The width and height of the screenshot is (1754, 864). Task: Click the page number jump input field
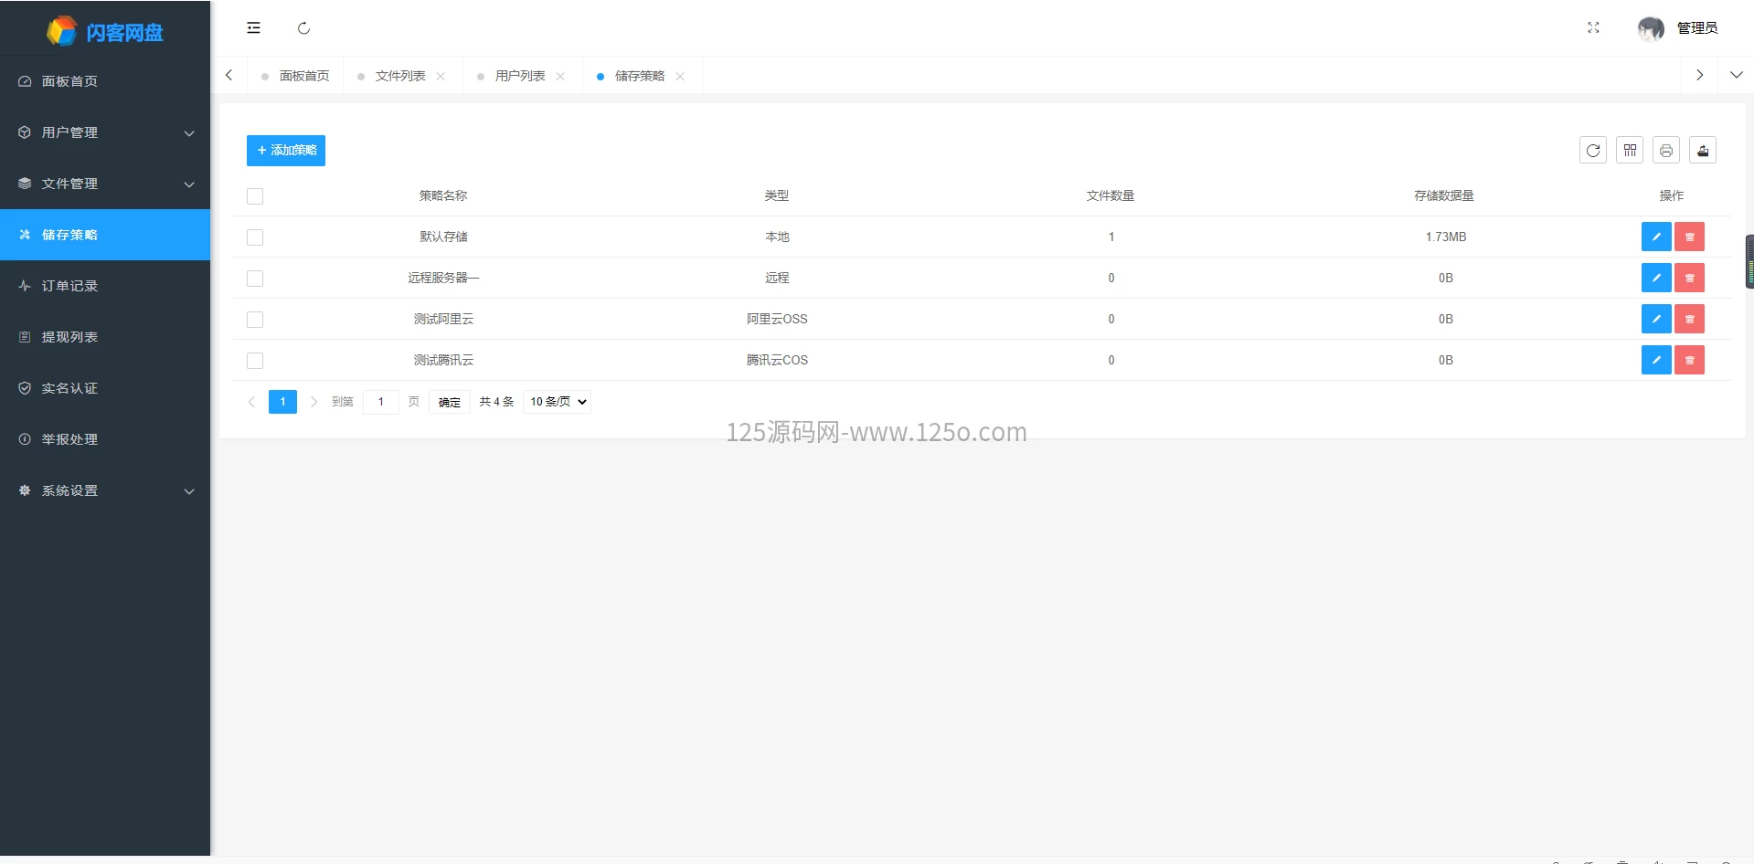(380, 402)
